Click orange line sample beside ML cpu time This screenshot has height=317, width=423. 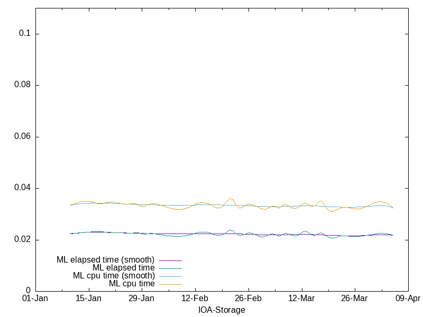point(170,284)
